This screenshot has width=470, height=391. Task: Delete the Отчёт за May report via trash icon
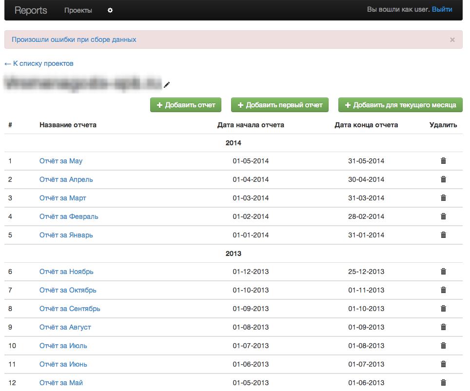443,161
